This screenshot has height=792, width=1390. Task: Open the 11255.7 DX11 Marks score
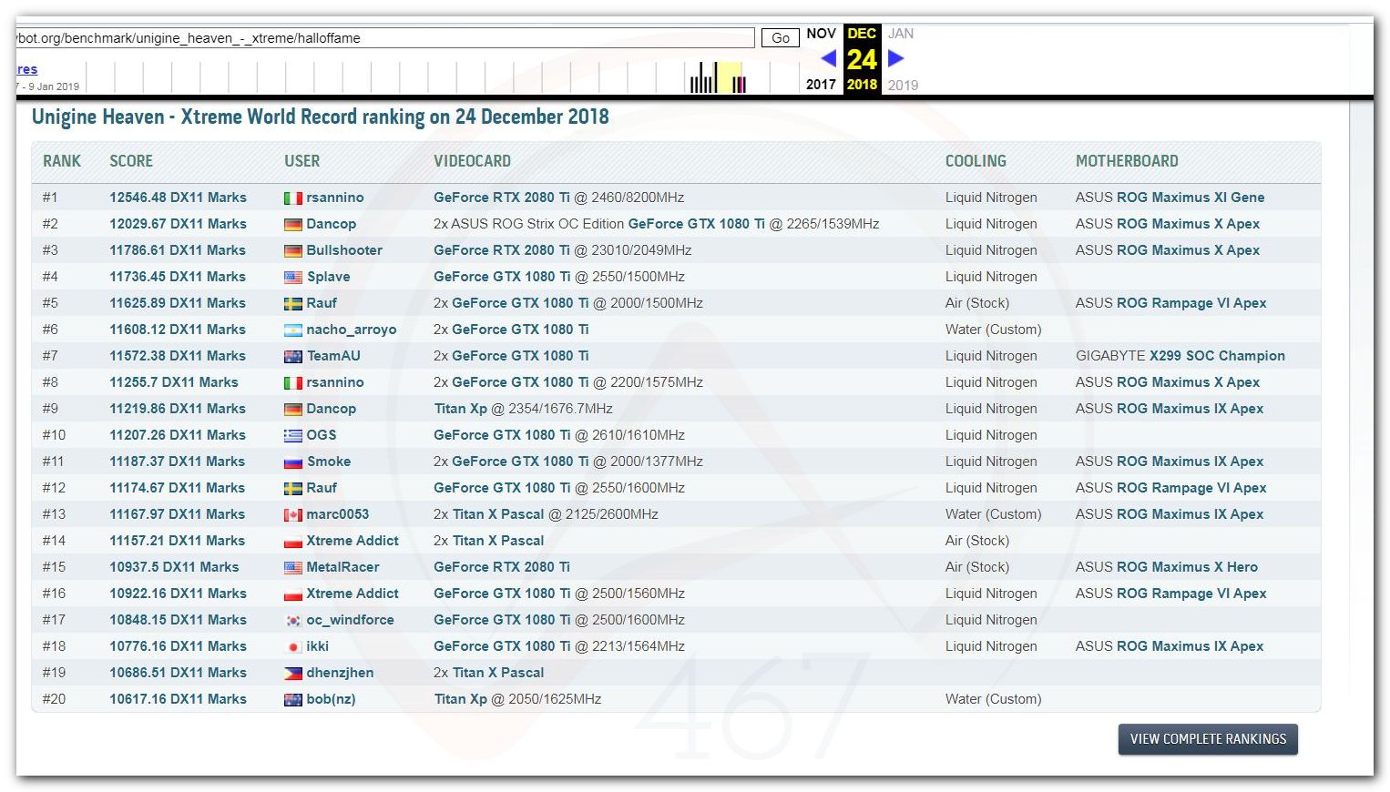pos(174,382)
